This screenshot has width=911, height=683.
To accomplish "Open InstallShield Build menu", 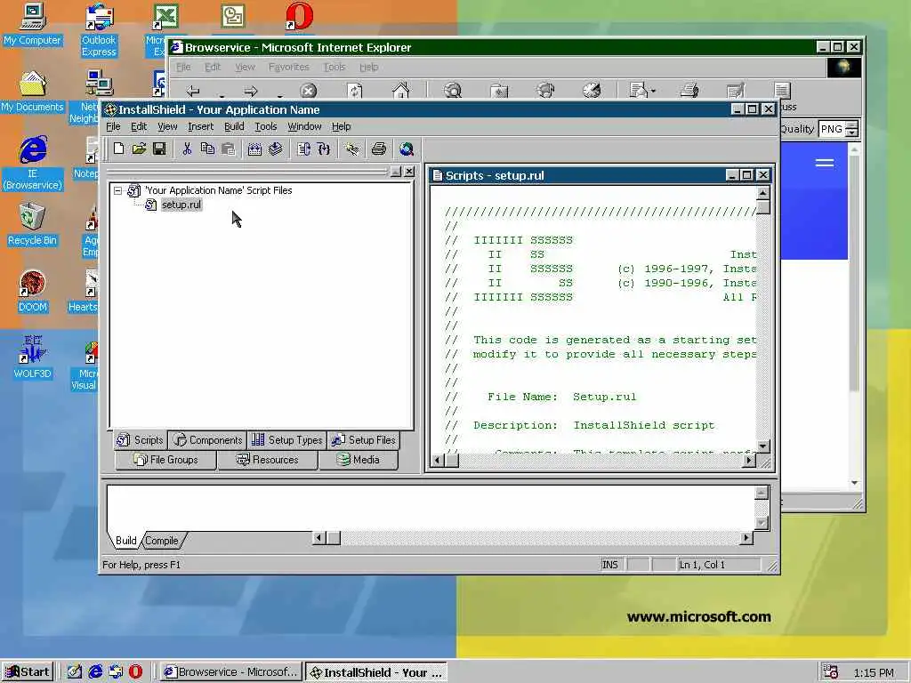I will (234, 126).
